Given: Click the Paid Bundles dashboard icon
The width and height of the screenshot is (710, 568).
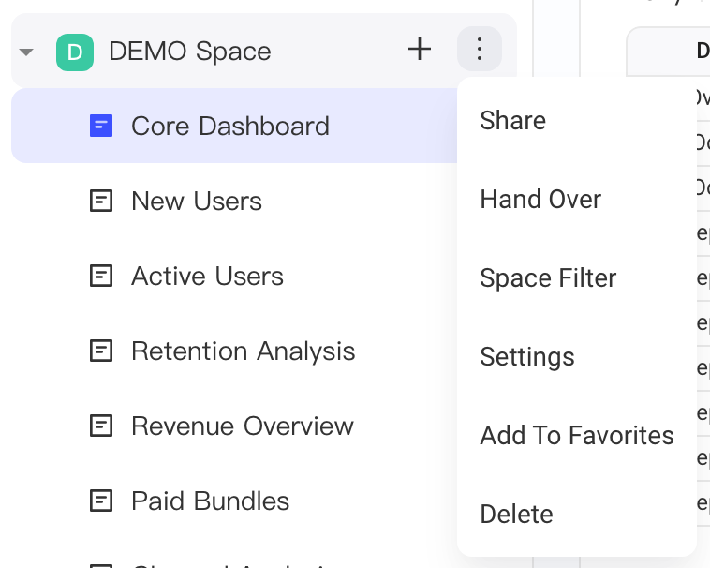Looking at the screenshot, I should tap(101, 501).
